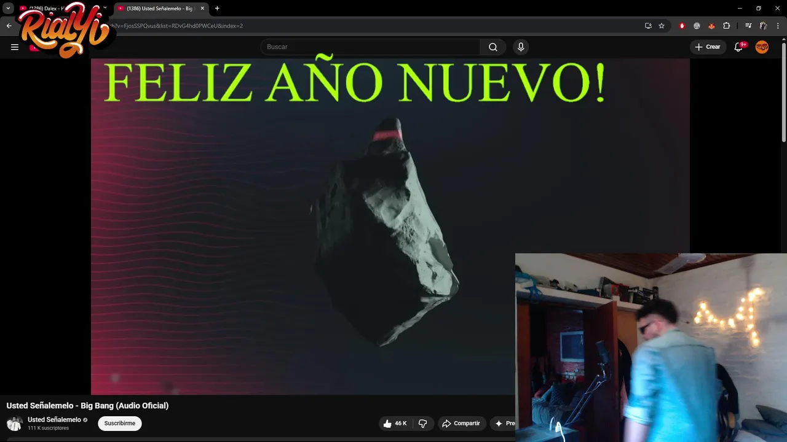Open the red hand ad-blocker extension

tap(682, 26)
